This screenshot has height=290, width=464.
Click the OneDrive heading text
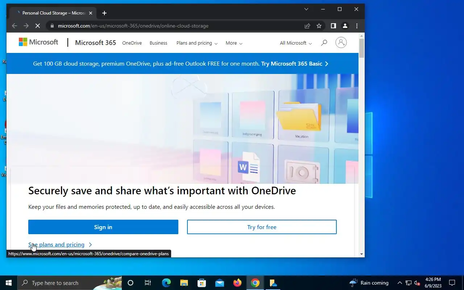[x=162, y=191]
